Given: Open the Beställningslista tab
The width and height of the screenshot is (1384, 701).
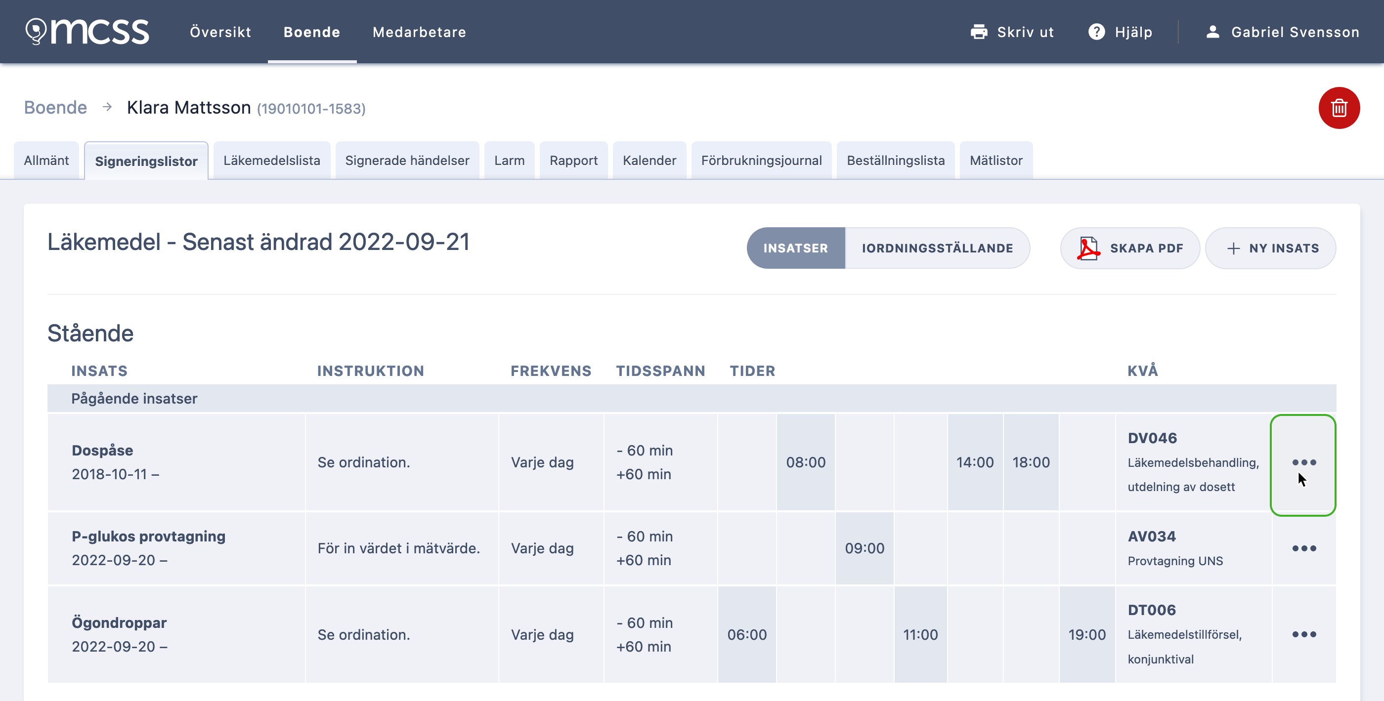Looking at the screenshot, I should tap(896, 161).
